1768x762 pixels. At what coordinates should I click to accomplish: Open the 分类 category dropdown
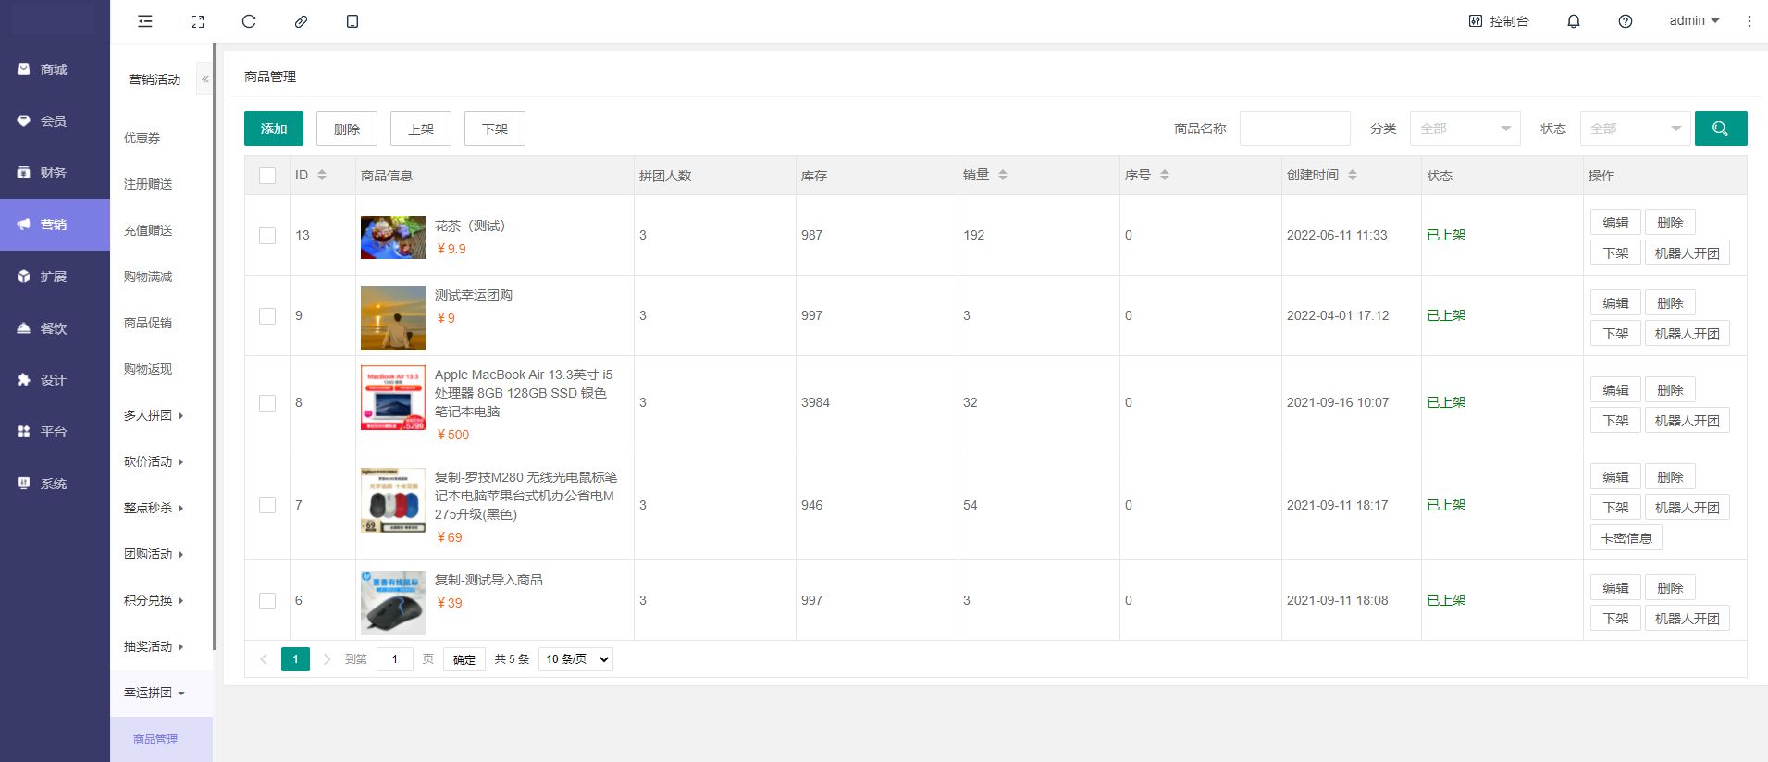(1465, 129)
